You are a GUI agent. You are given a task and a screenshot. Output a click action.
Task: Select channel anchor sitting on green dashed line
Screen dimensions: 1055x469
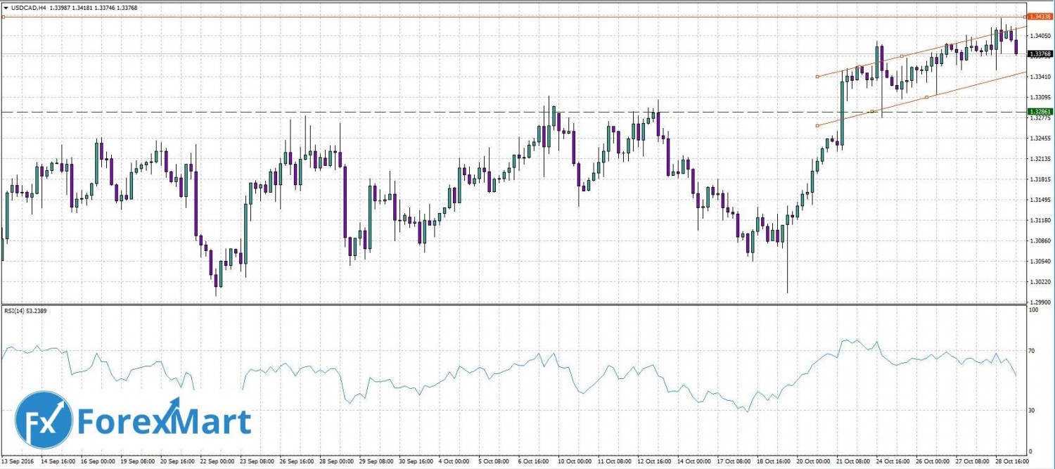872,111
